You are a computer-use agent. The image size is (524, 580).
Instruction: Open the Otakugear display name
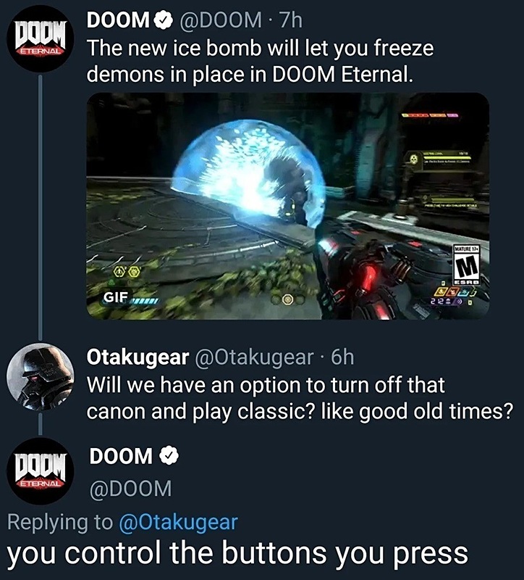pos(138,357)
